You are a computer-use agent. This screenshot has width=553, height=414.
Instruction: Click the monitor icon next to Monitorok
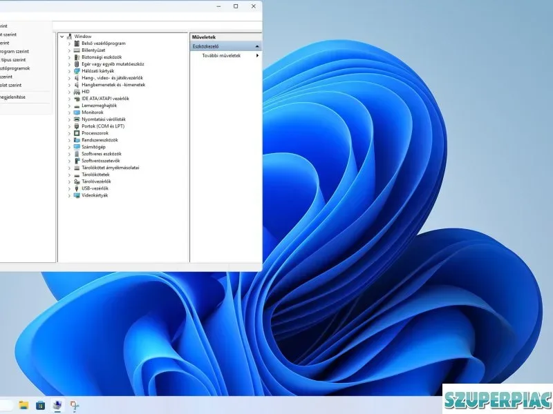click(77, 112)
